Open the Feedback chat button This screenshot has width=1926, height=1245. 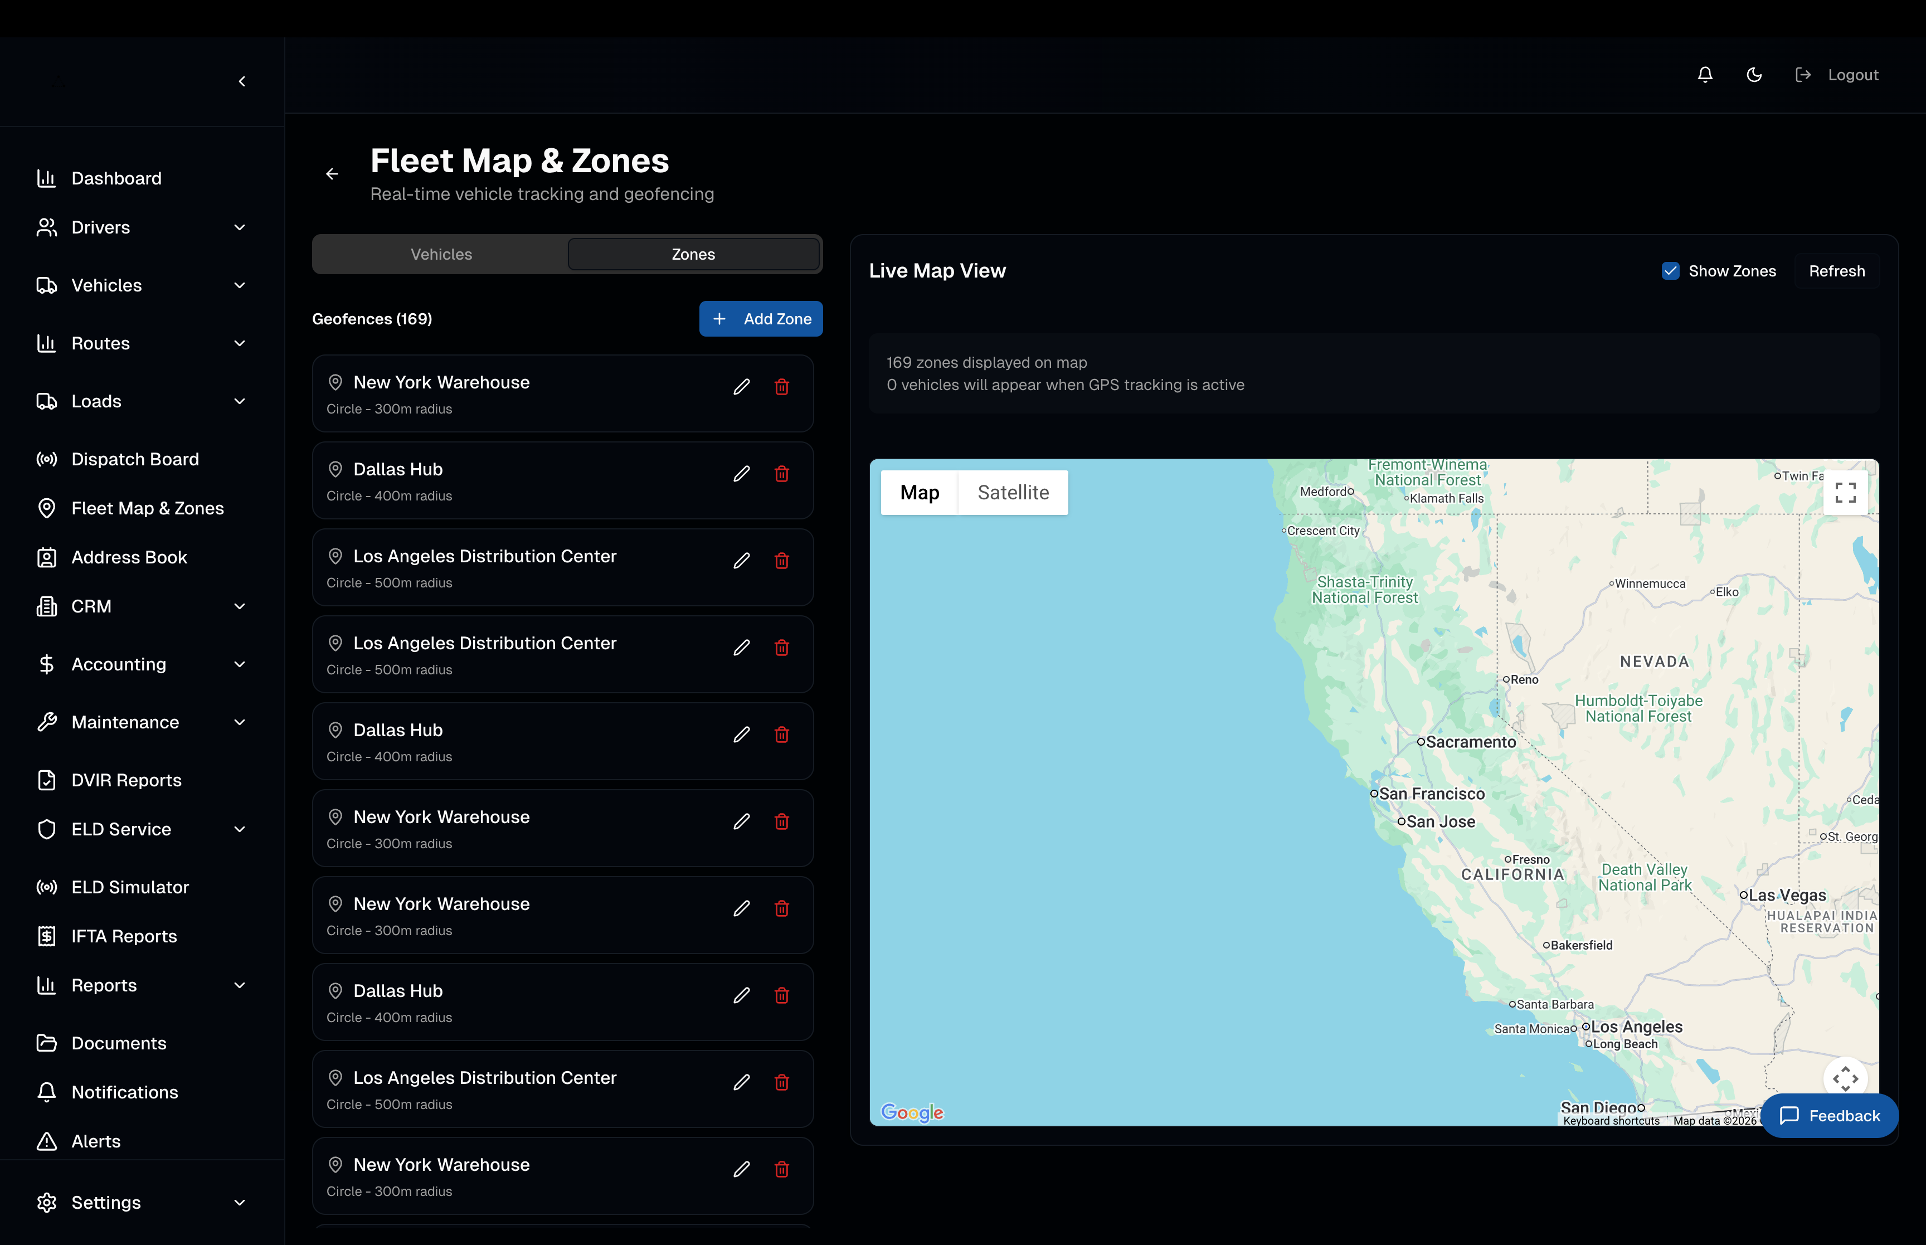(x=1830, y=1116)
